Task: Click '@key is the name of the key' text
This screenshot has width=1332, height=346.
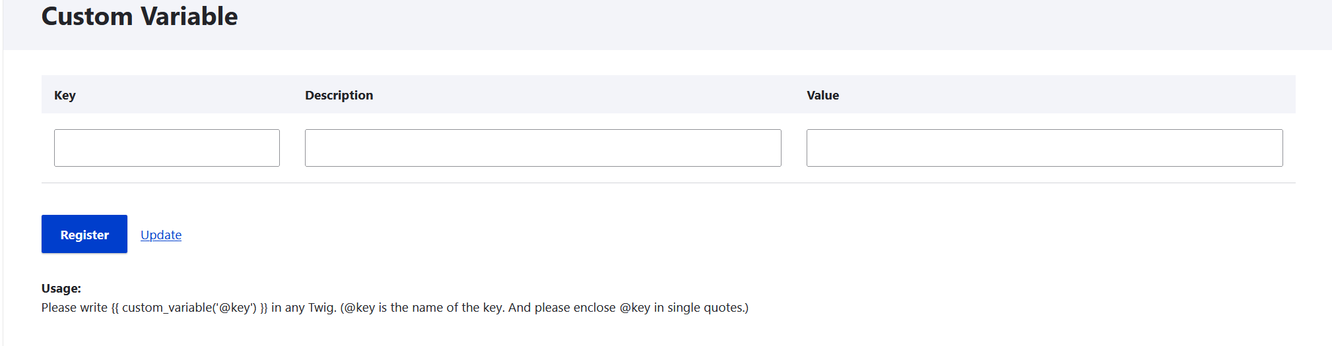Action: [x=424, y=307]
